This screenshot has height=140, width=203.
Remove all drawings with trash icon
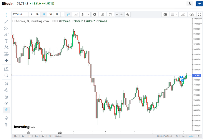pos(6,125)
